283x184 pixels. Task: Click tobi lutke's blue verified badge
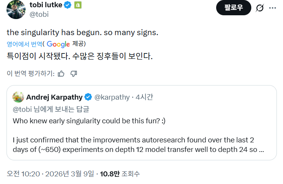click(x=68, y=5)
